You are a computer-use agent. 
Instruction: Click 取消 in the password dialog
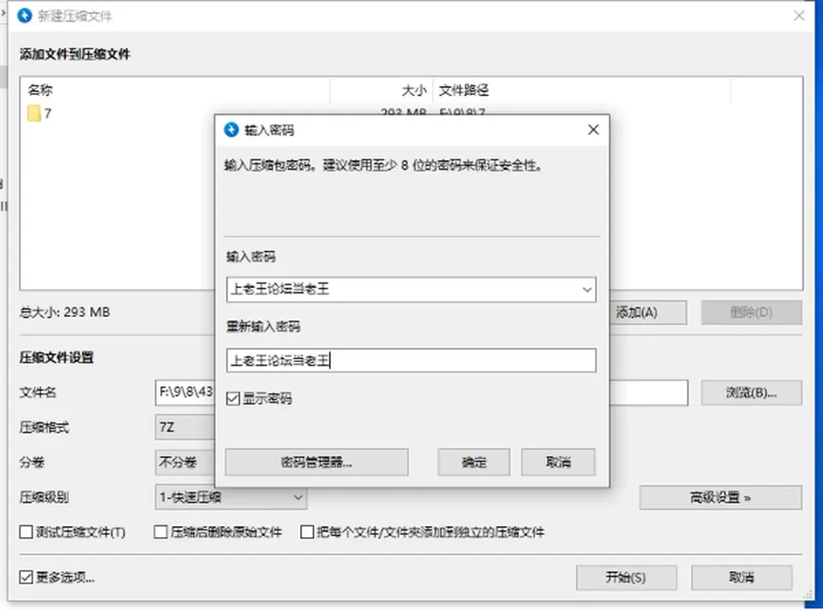[558, 462]
